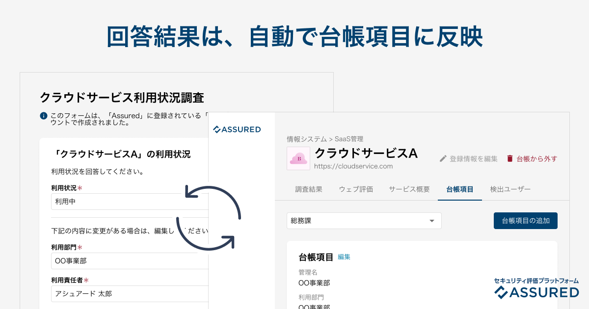
Task: Click the 管理名 value OO事業部 in ledger
Action: tap(314, 283)
